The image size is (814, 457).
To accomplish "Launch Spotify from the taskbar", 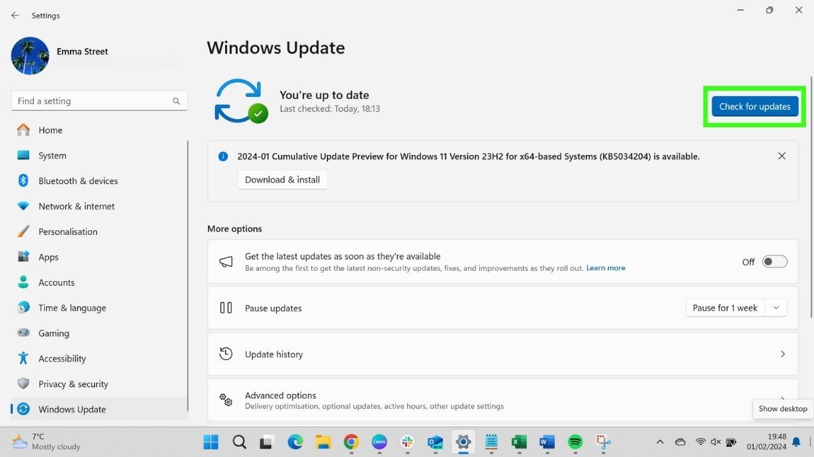I will coord(575,442).
